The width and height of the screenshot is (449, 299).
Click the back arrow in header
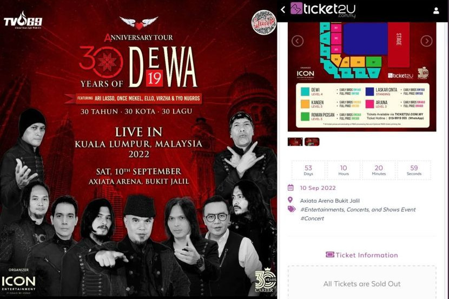point(283,10)
